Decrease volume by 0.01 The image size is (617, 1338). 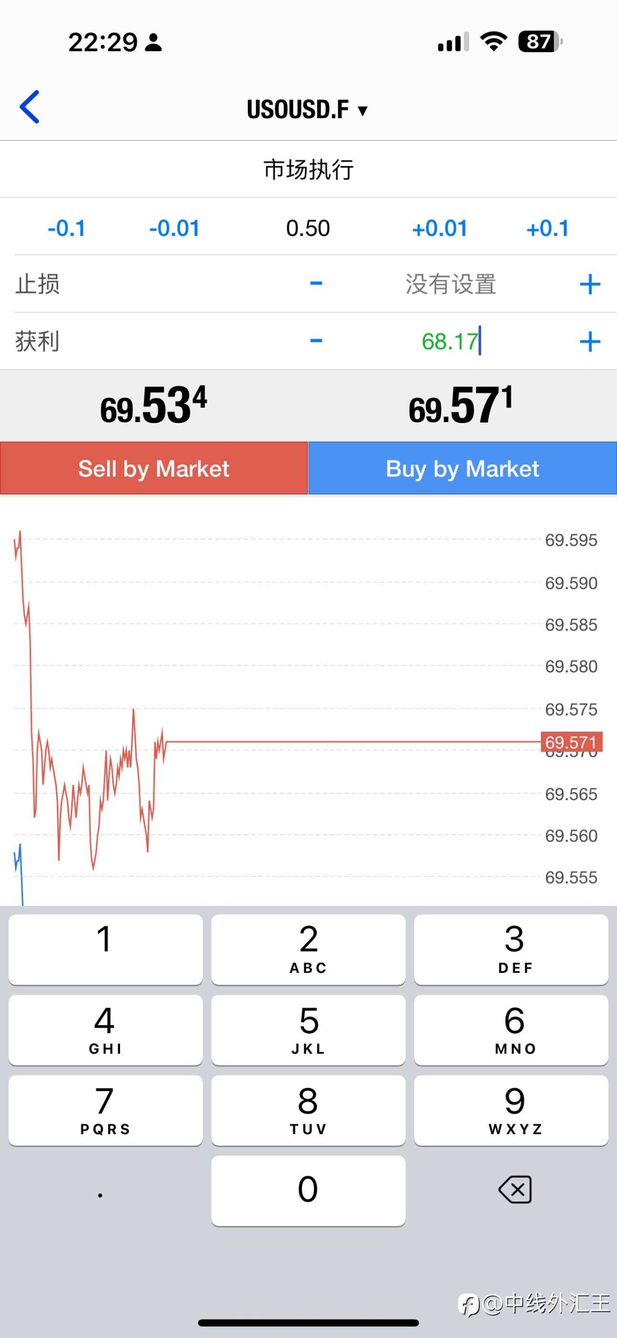click(x=174, y=229)
